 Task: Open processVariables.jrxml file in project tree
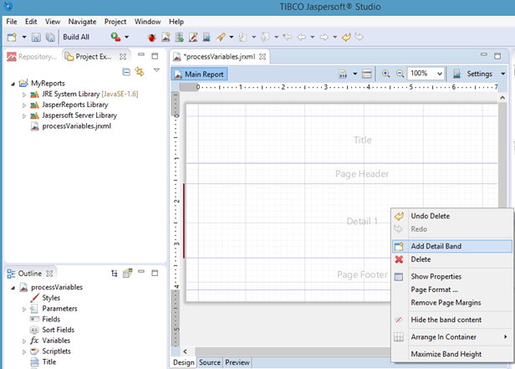76,126
